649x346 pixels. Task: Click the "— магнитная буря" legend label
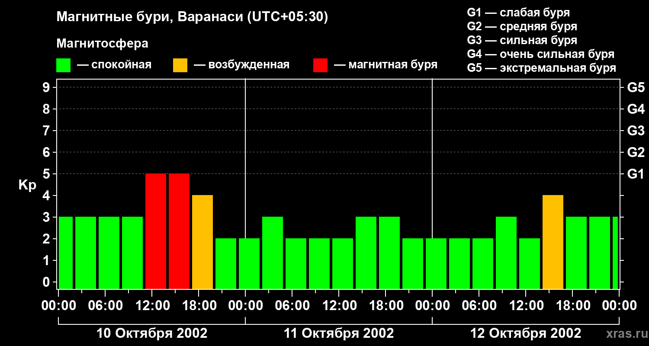[386, 65]
